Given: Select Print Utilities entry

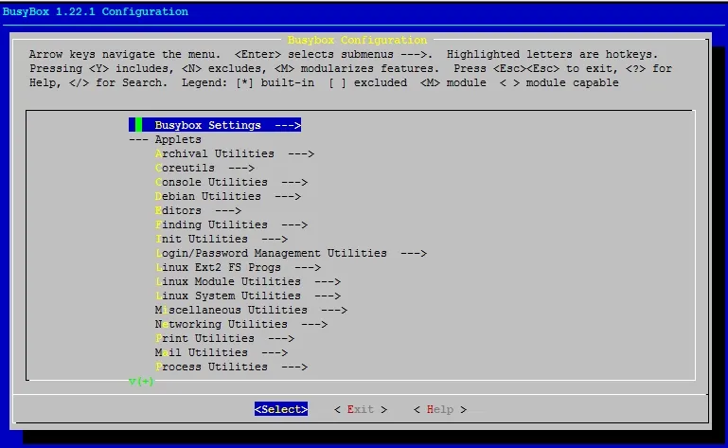Looking at the screenshot, I should tap(224, 338).
